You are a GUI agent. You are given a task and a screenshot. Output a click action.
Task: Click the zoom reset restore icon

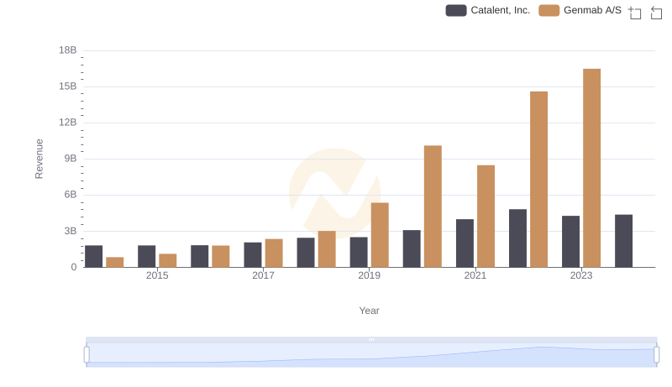pyautogui.click(x=656, y=13)
